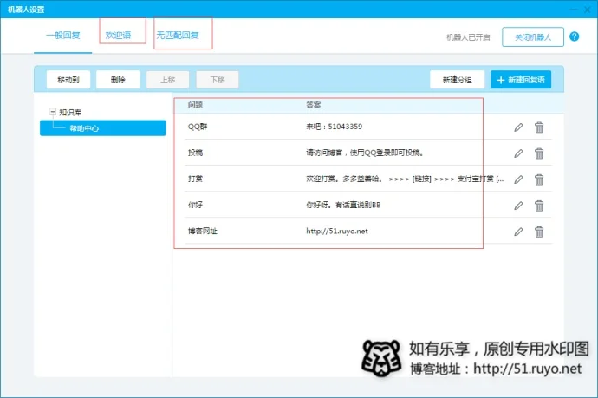Delete the 投稿 reply with trash icon
The height and width of the screenshot is (398, 598).
pos(539,153)
